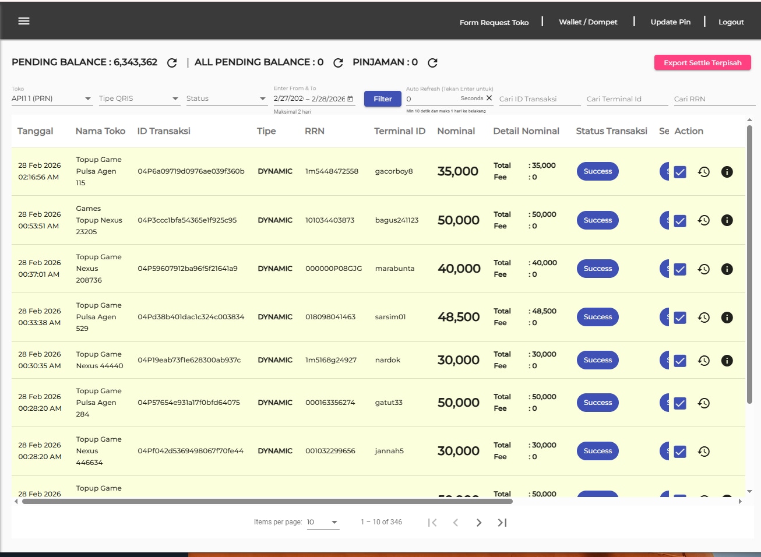
Task: Go to the next page of results
Action: pos(478,523)
